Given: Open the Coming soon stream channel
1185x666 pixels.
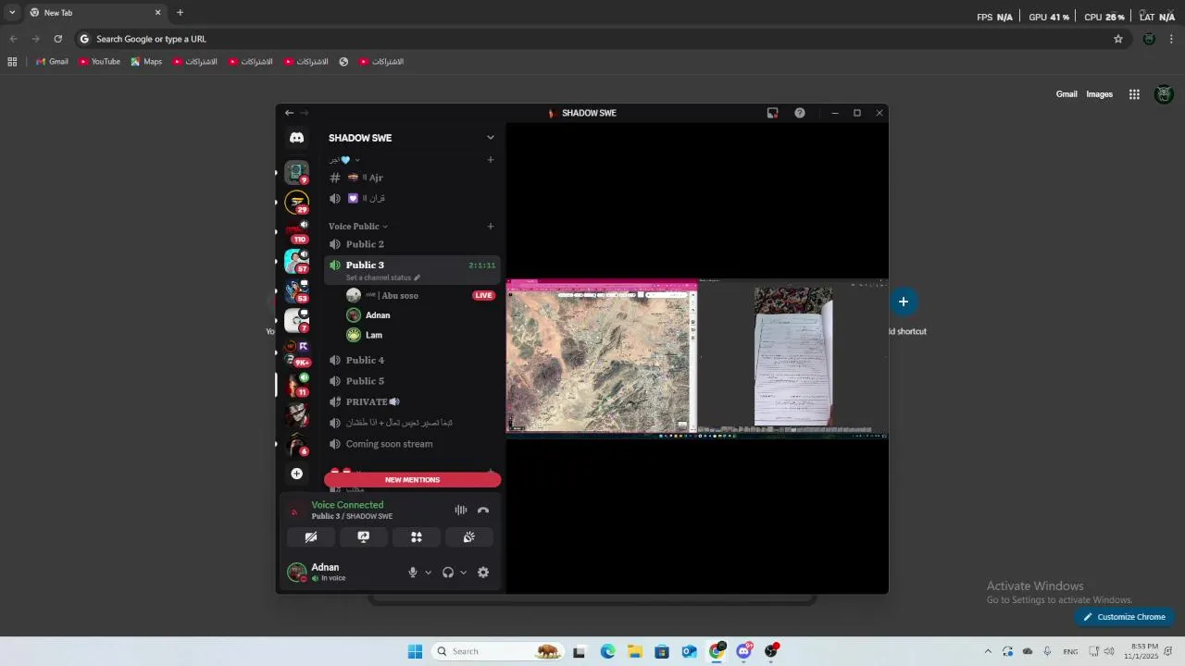Looking at the screenshot, I should coord(413,444).
